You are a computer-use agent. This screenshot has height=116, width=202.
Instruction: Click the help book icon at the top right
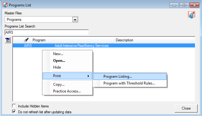(x=192, y=15)
